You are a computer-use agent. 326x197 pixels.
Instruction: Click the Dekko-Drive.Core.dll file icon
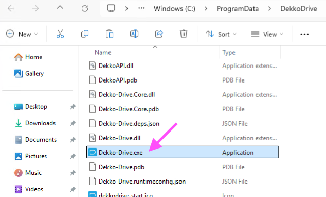pos(93,94)
